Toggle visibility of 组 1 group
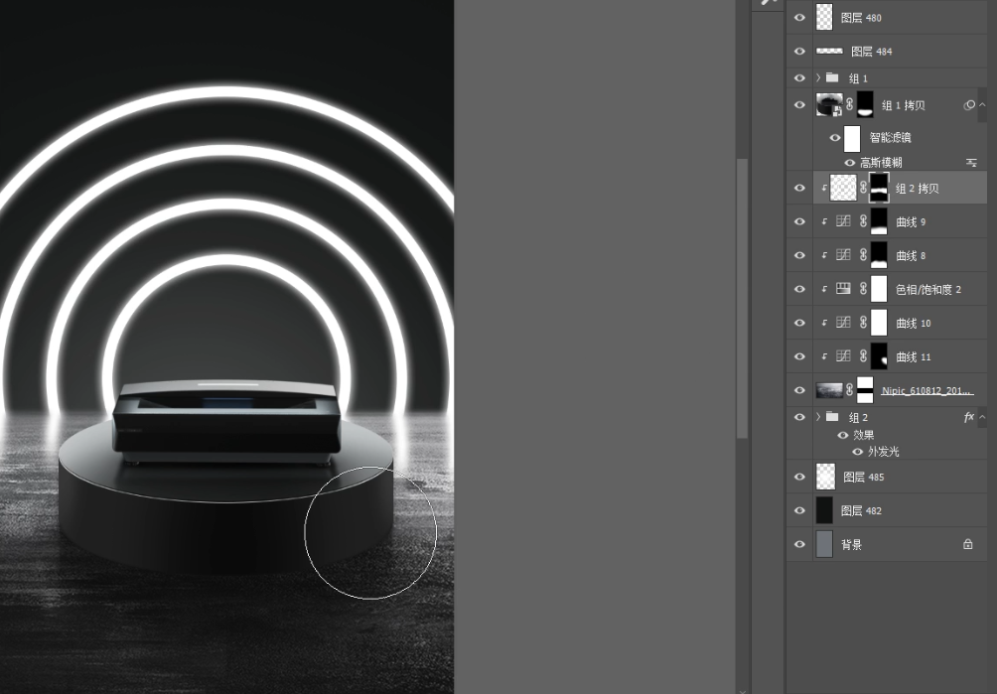This screenshot has height=694, width=997. [x=800, y=77]
